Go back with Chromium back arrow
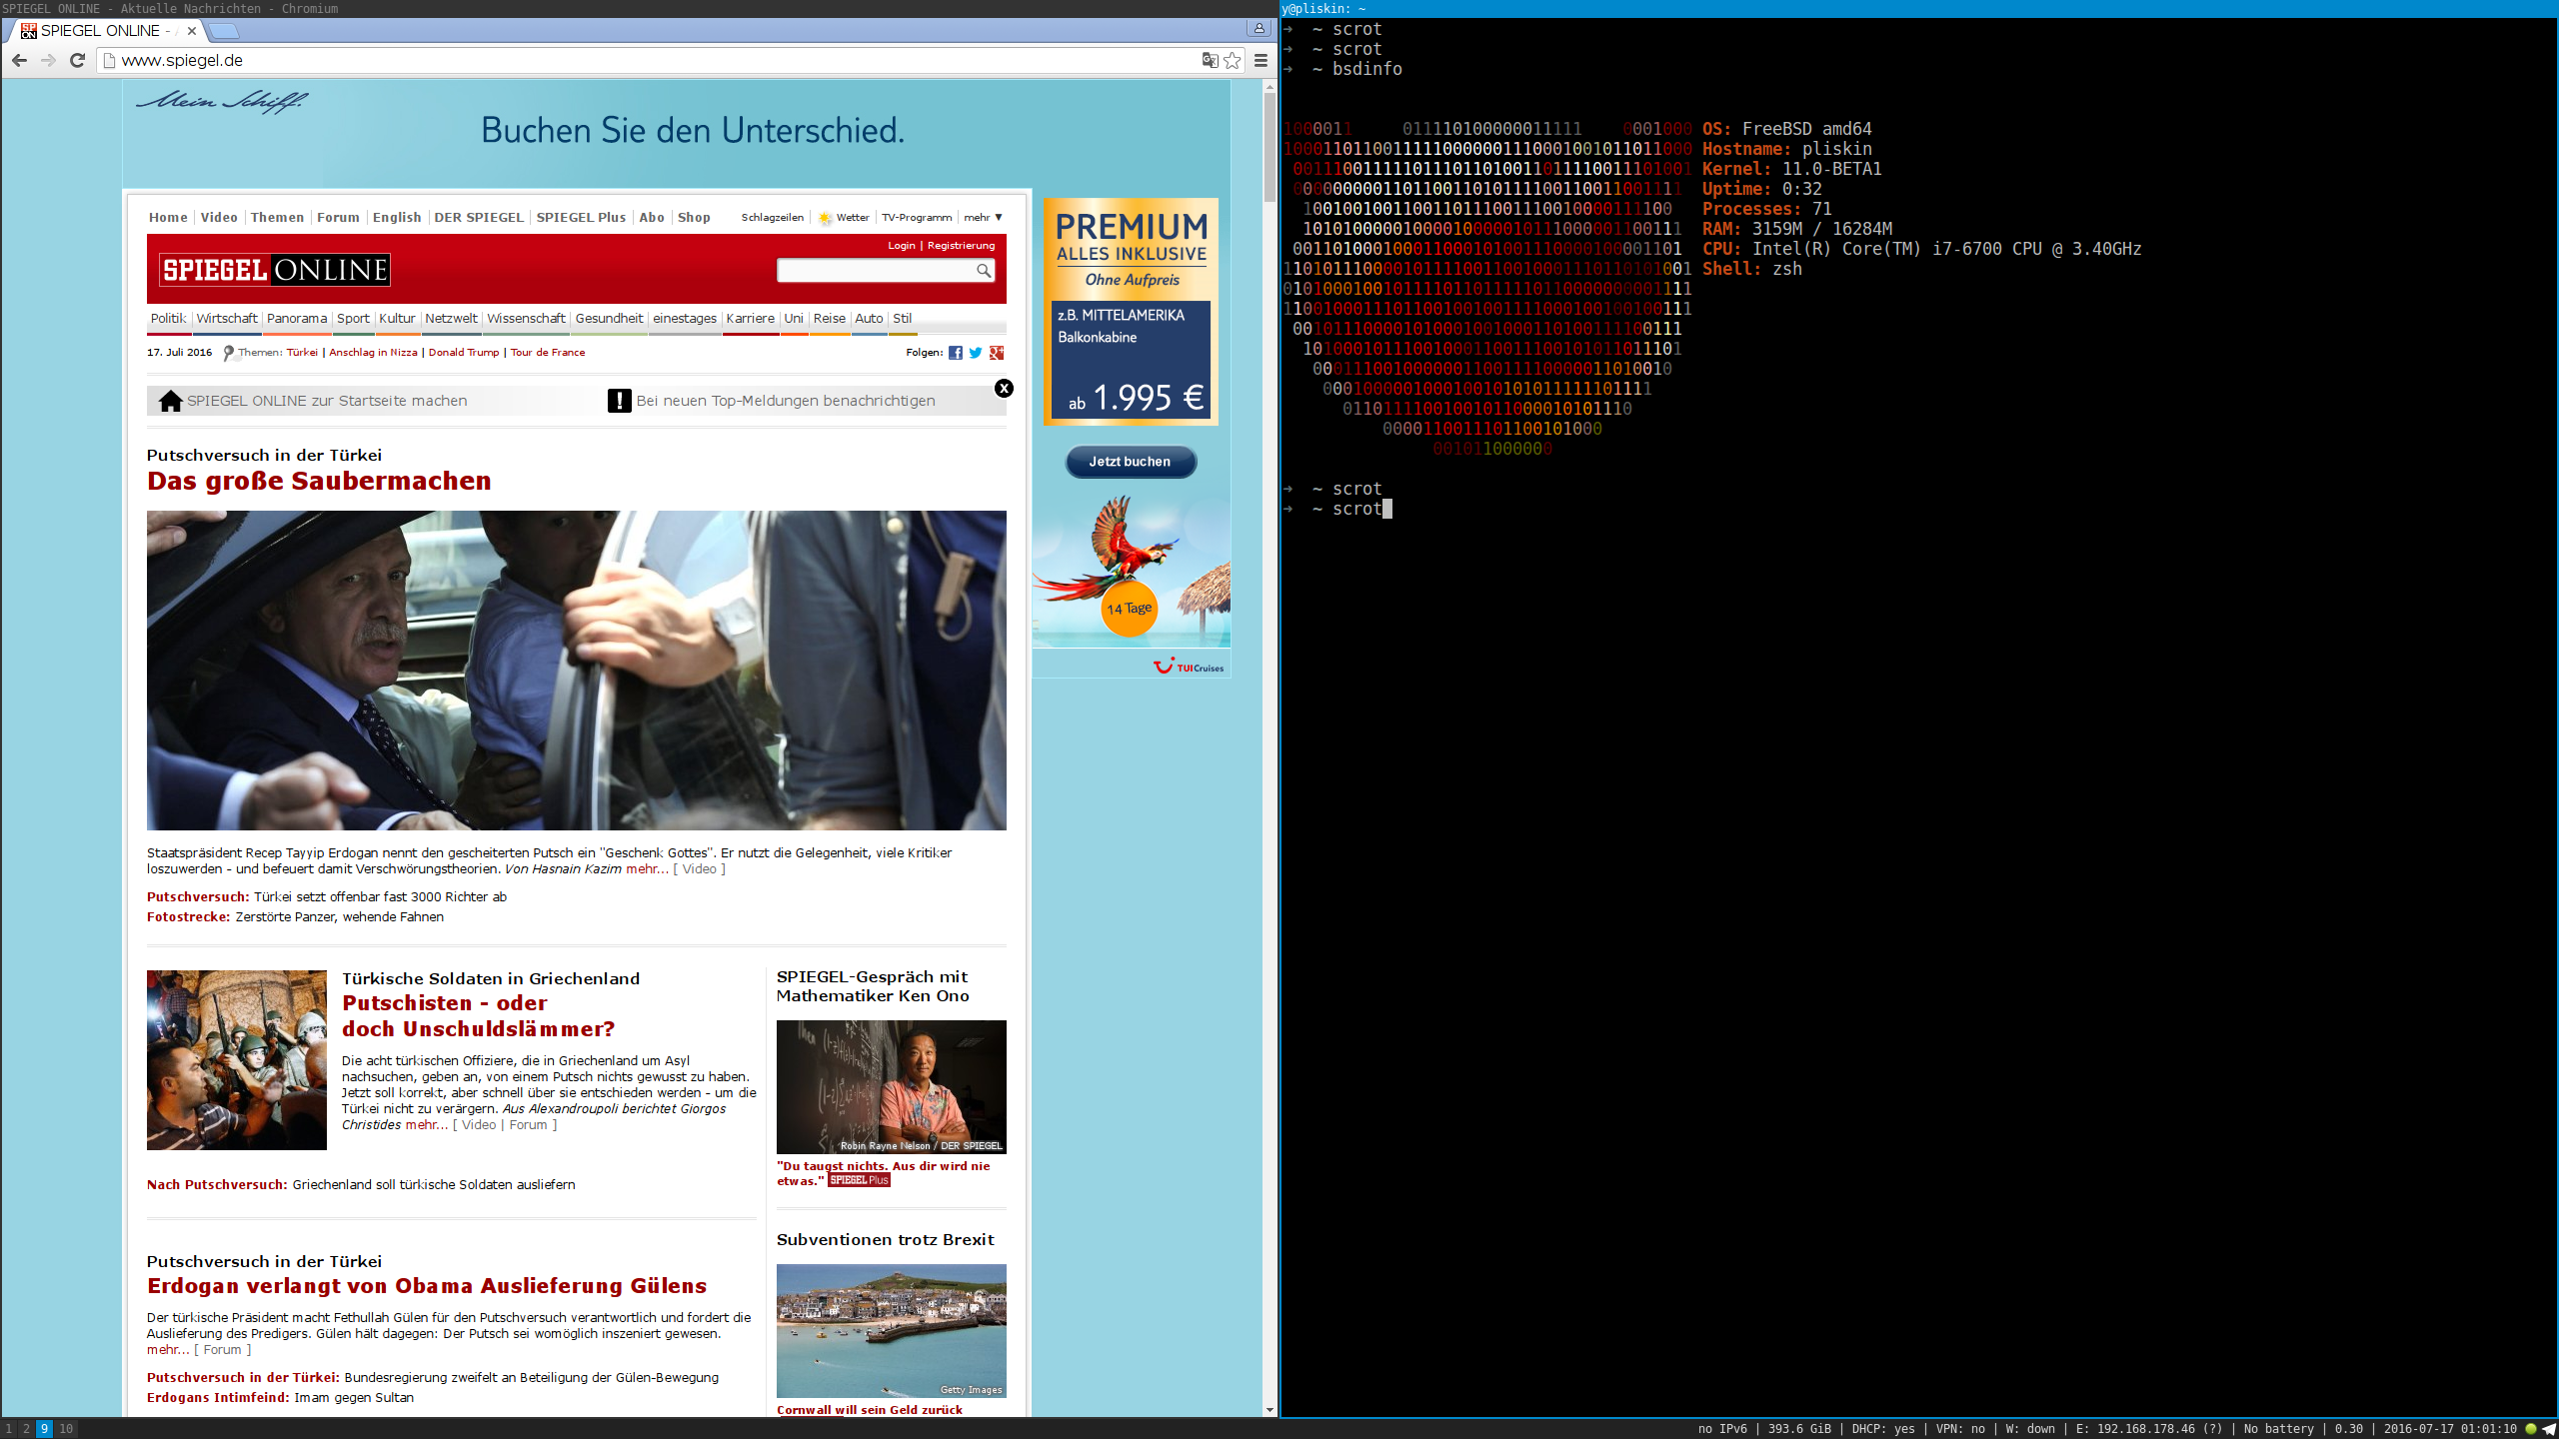The width and height of the screenshot is (2559, 1439). 19,61
